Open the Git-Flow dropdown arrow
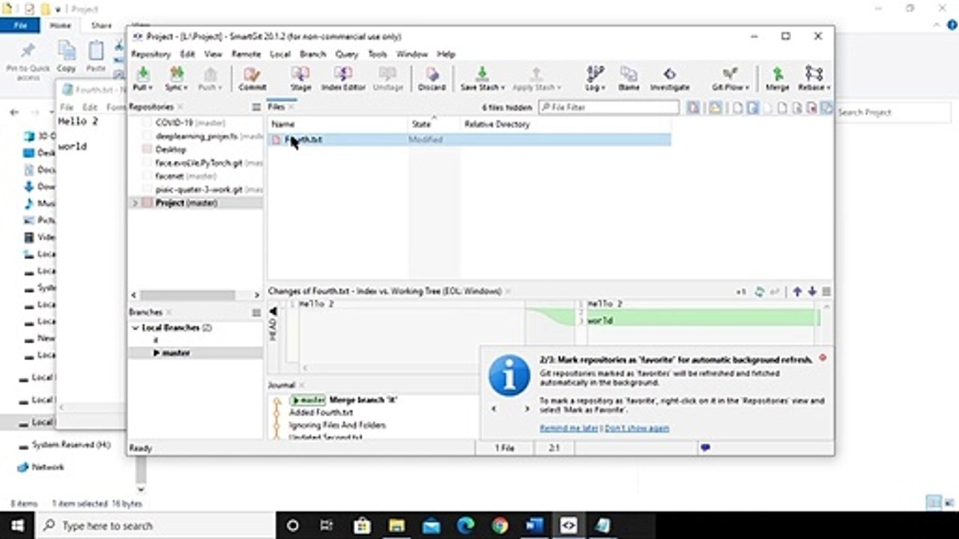The width and height of the screenshot is (959, 539). [747, 88]
